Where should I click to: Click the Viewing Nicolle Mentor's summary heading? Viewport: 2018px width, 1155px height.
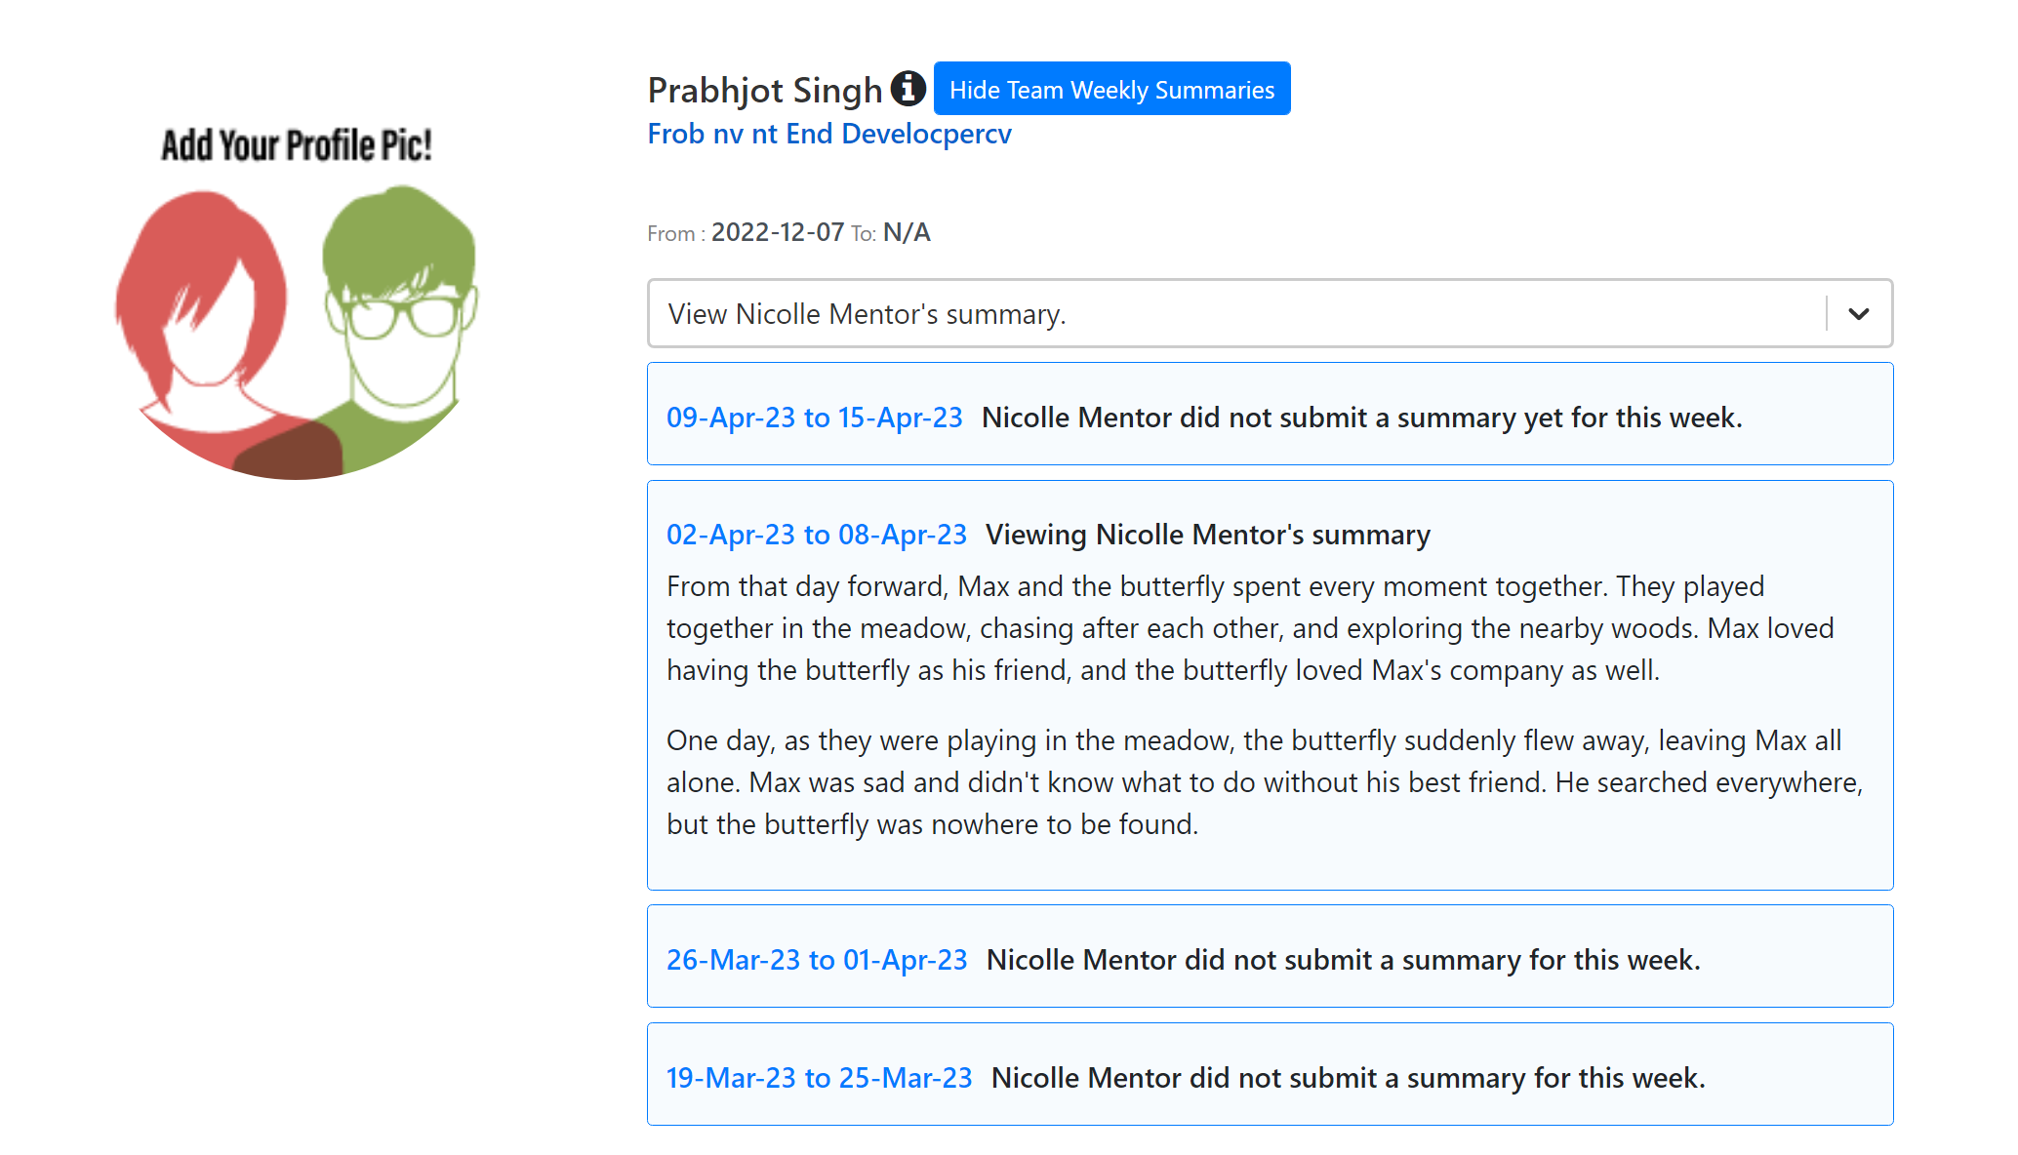1208,535
